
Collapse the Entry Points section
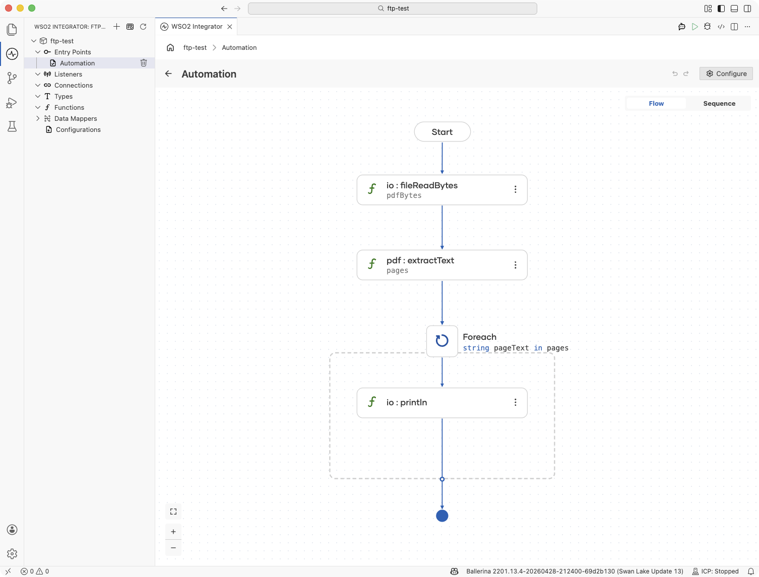[x=38, y=52]
